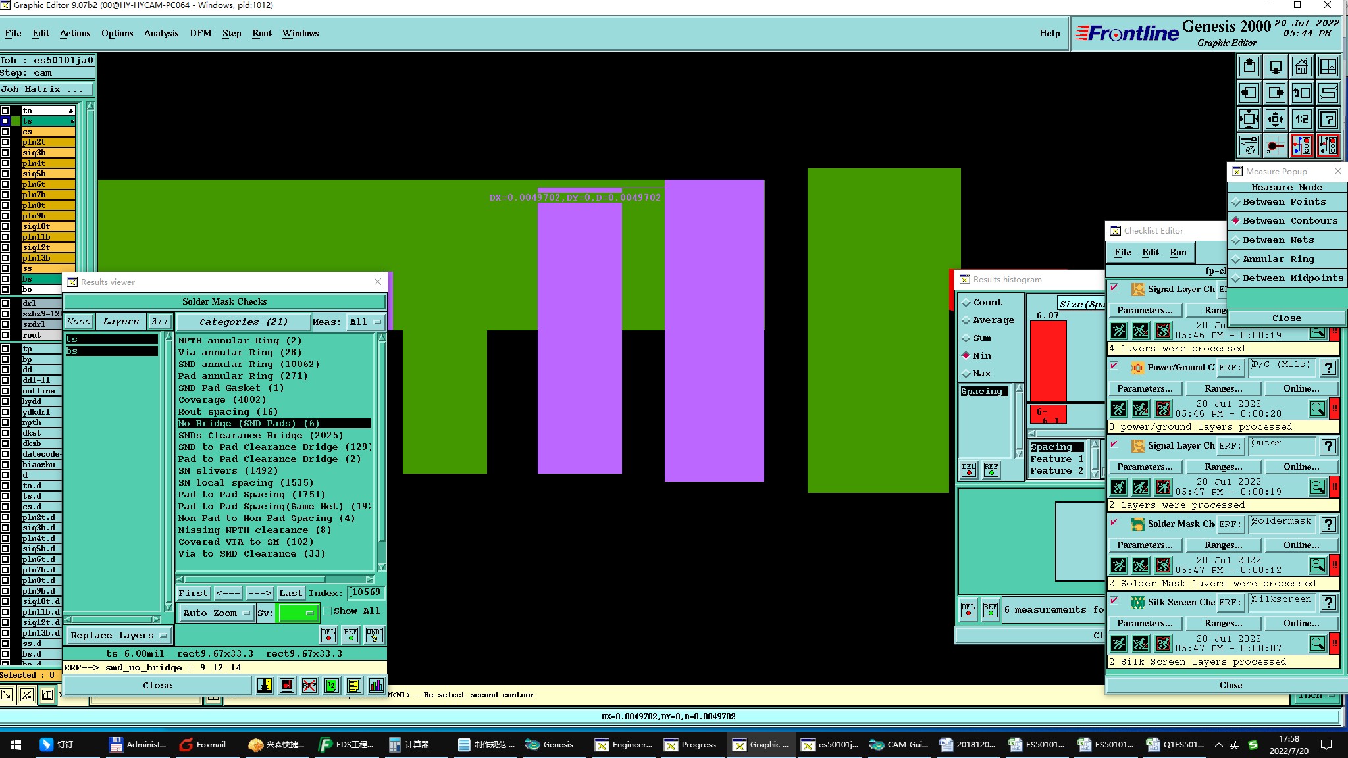The image size is (1348, 758).
Task: Select Between Points measure mode
Action: [x=1283, y=202]
